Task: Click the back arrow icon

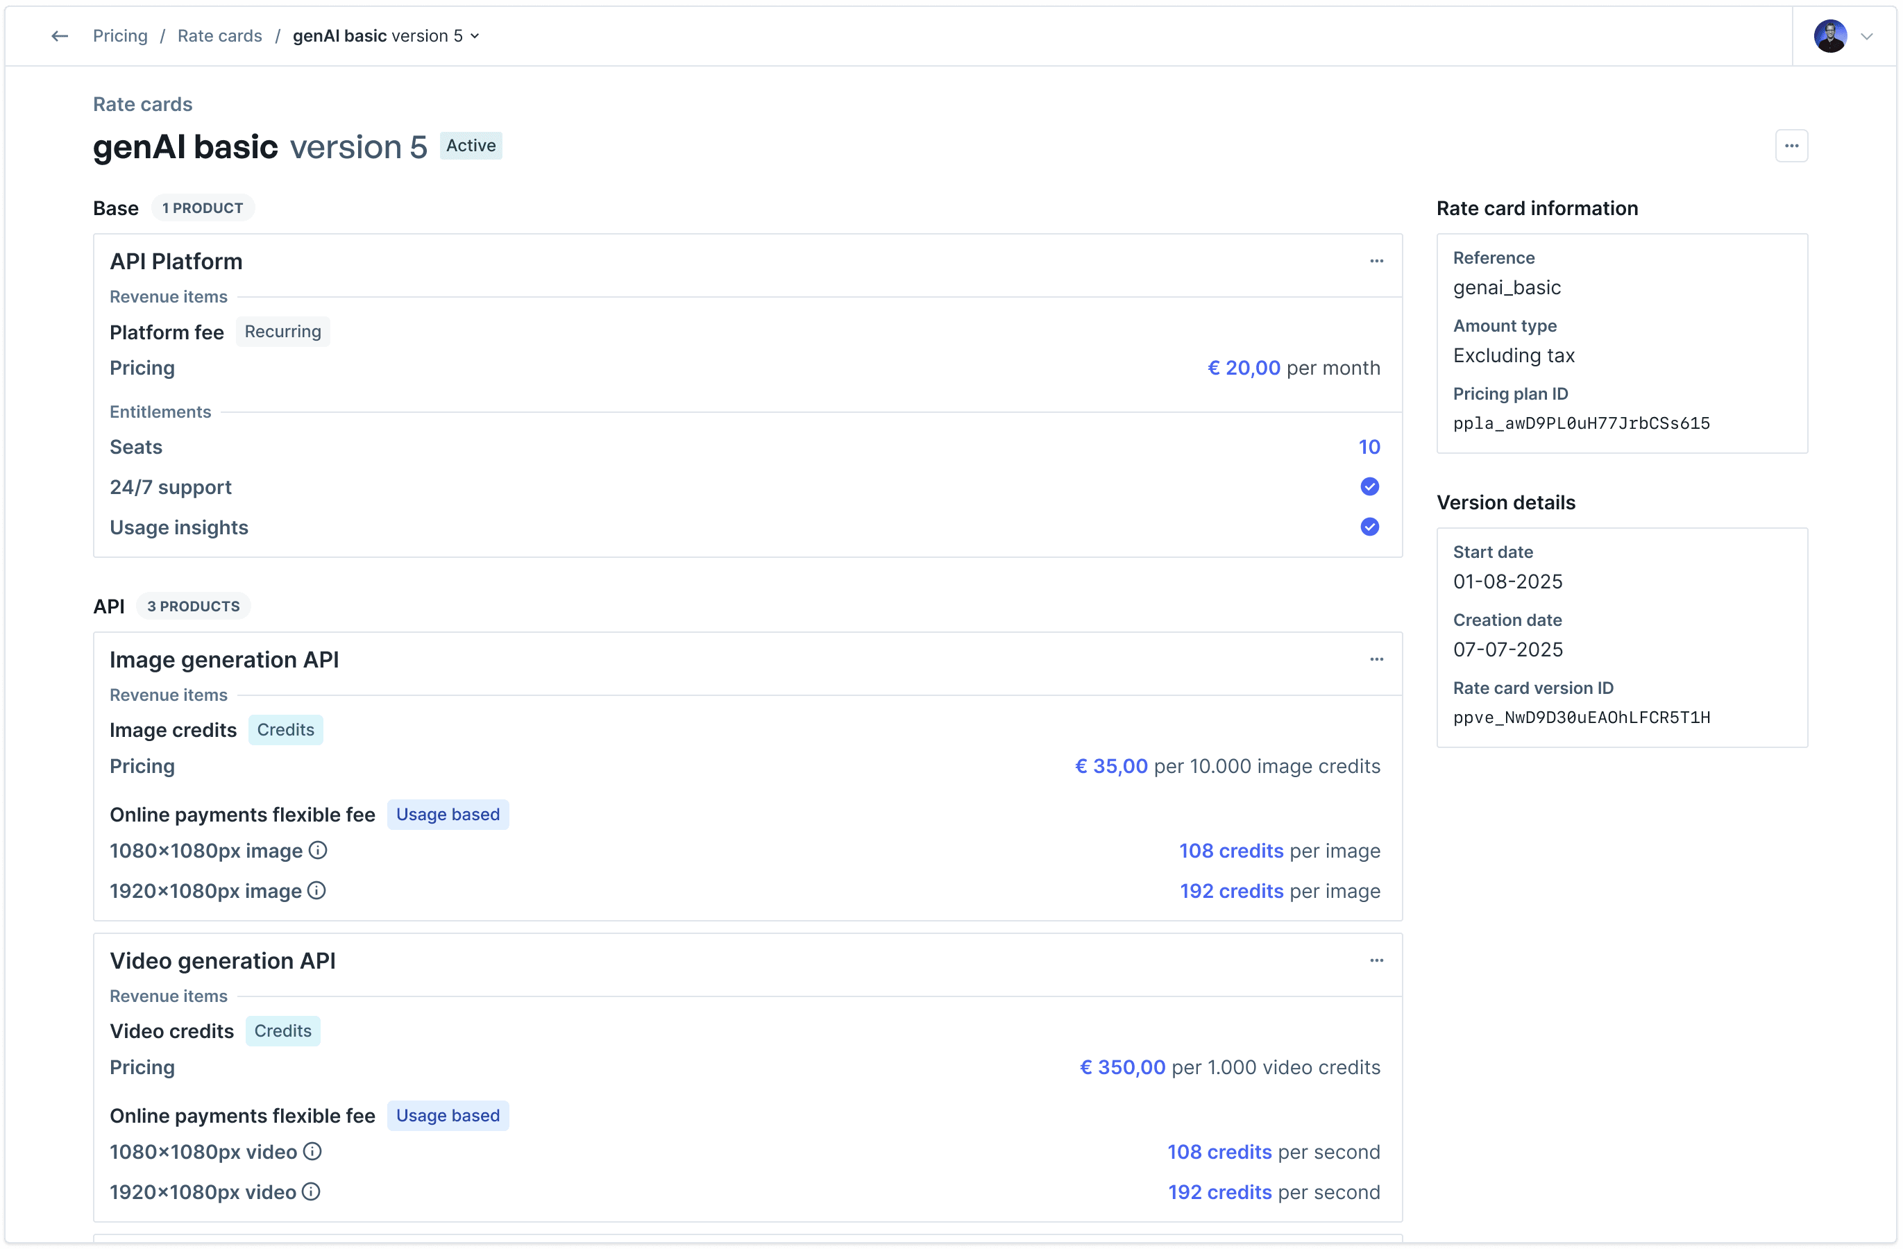Action: pos(59,36)
